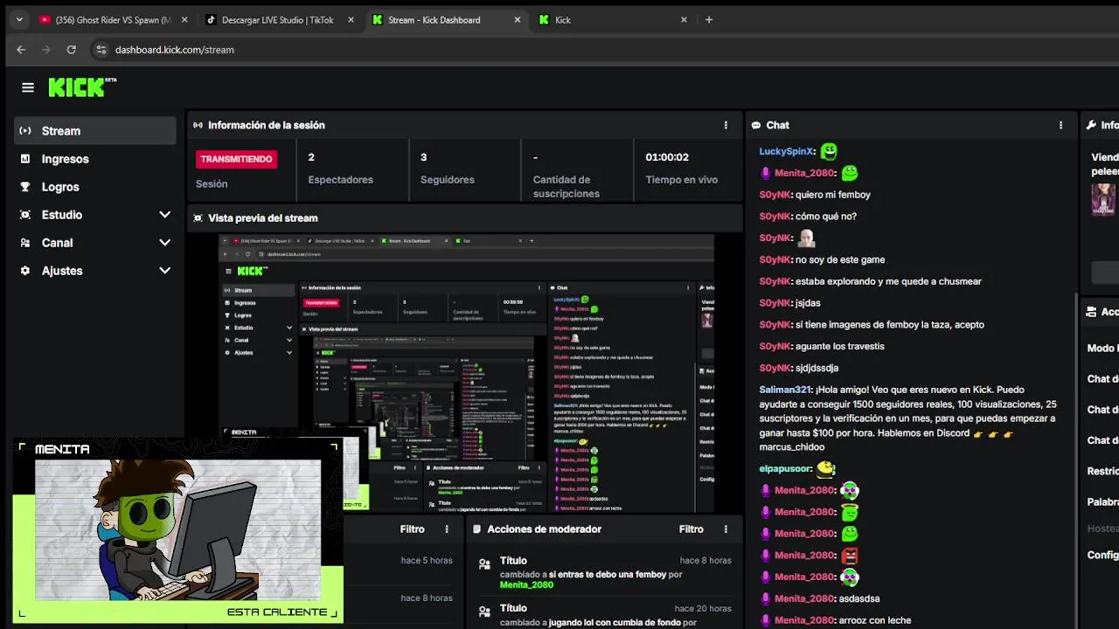Click the 'asdasdsa' chat message
Viewport: 1119px width, 629px height.
[x=859, y=598]
